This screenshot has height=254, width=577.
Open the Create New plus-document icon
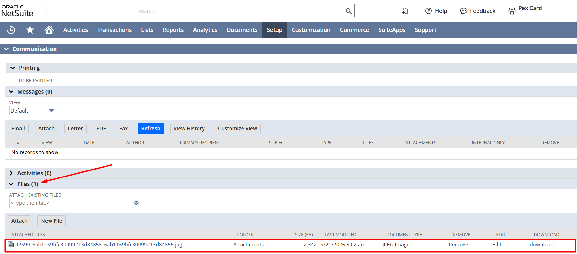[405, 11]
